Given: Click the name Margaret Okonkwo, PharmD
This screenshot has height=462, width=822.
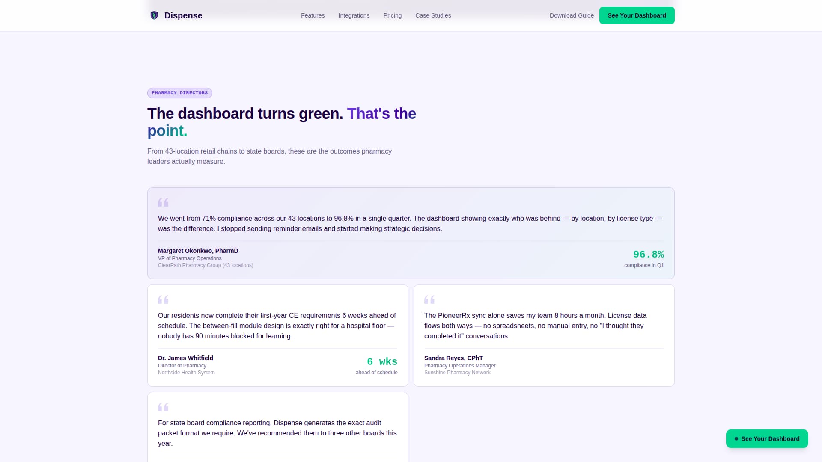Looking at the screenshot, I should [198, 251].
